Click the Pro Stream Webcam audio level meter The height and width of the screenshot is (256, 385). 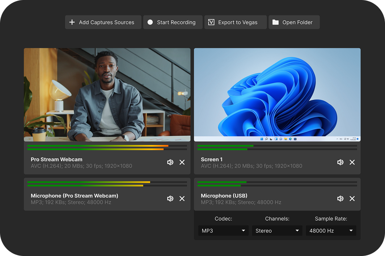(x=107, y=148)
